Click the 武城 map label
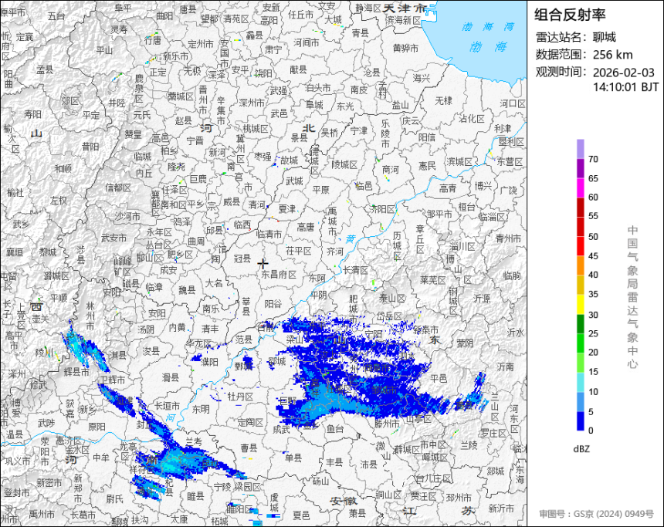The width and height of the screenshot is (664, 527). pyautogui.click(x=294, y=181)
